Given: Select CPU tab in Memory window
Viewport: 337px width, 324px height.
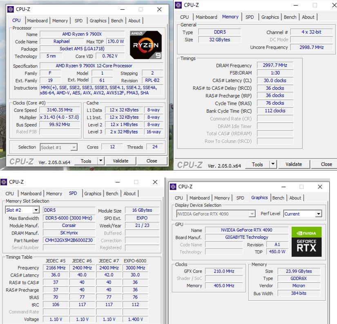Looking at the screenshot, I should pos(184,17).
